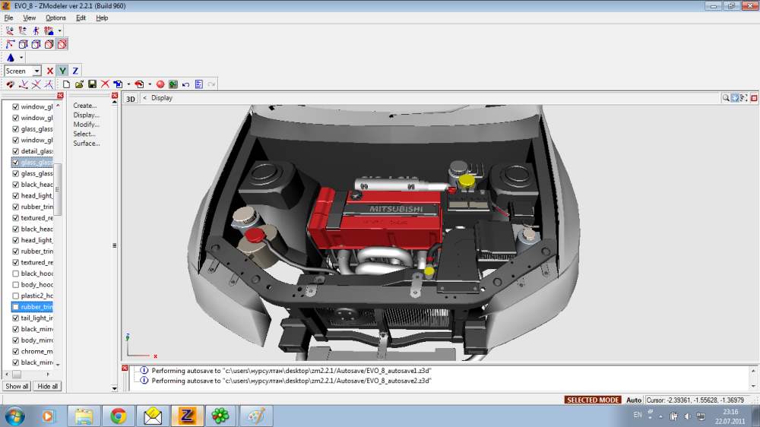Undo last action with blue arrow icon
The height and width of the screenshot is (427, 760).
(186, 84)
